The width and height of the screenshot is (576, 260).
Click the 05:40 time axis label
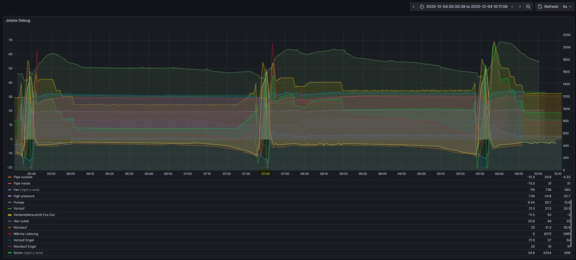[x=31, y=174]
